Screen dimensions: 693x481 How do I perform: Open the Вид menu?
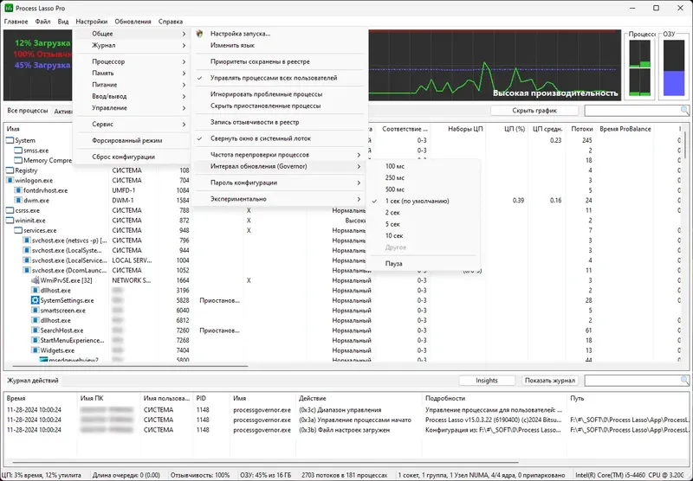coord(63,21)
